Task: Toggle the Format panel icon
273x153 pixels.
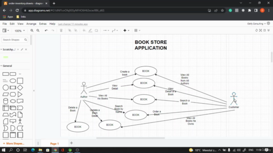Action: tap(264, 30)
